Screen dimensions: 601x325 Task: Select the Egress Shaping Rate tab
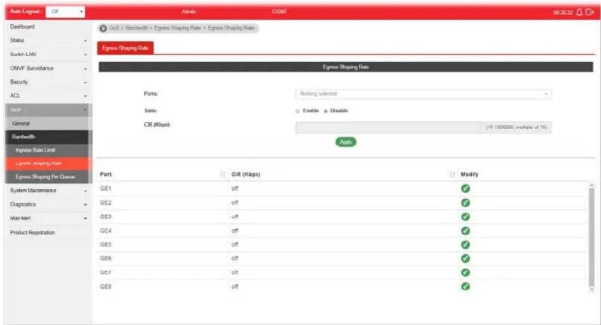click(125, 48)
